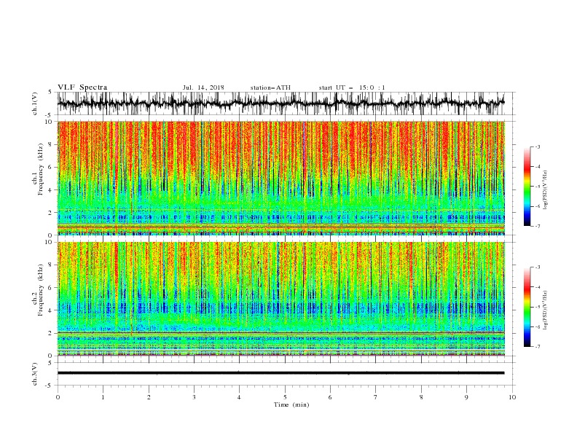Click the "ch.1(V)" axis label
This screenshot has width=577, height=446.
coord(35,103)
